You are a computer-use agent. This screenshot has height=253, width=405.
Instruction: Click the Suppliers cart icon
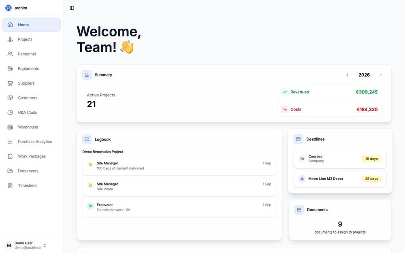[x=10, y=83]
